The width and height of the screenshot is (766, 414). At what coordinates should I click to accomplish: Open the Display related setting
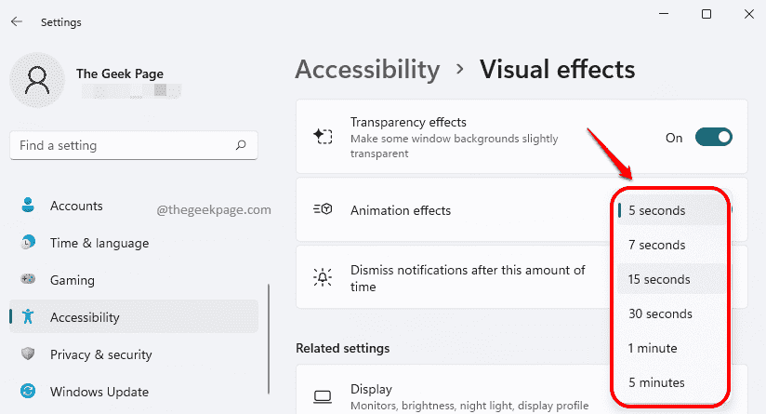453,395
